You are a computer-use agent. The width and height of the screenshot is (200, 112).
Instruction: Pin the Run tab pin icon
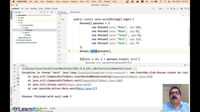(x=14, y=91)
